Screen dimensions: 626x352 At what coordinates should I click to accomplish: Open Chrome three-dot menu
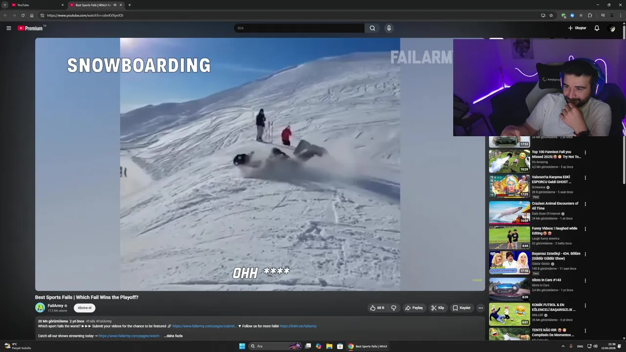point(620,15)
